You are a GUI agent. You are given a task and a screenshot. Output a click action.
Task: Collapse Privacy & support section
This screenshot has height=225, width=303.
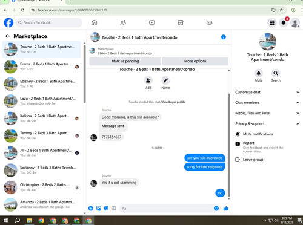267,124
